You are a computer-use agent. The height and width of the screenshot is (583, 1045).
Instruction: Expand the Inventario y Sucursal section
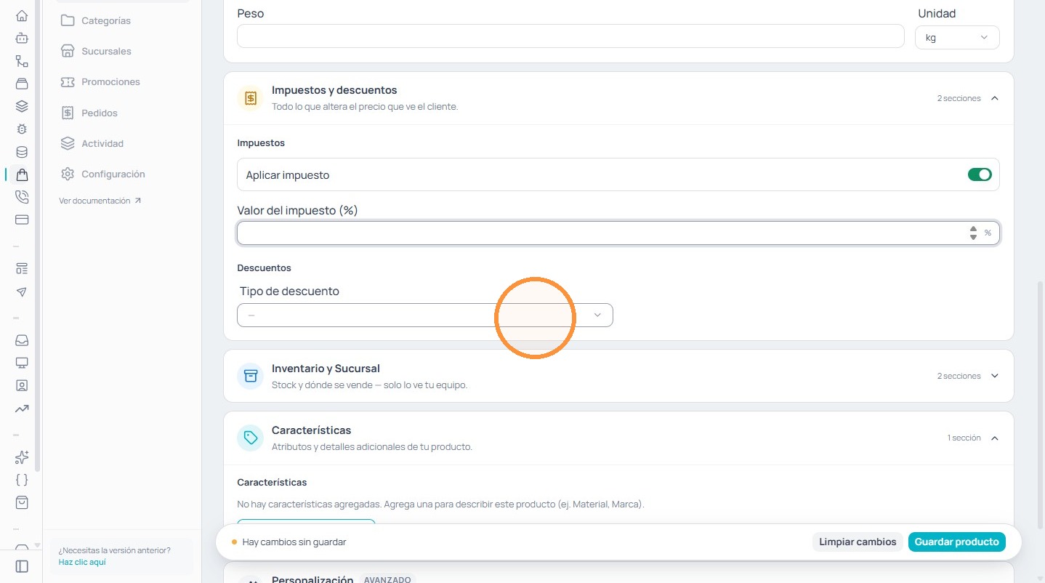click(x=995, y=376)
